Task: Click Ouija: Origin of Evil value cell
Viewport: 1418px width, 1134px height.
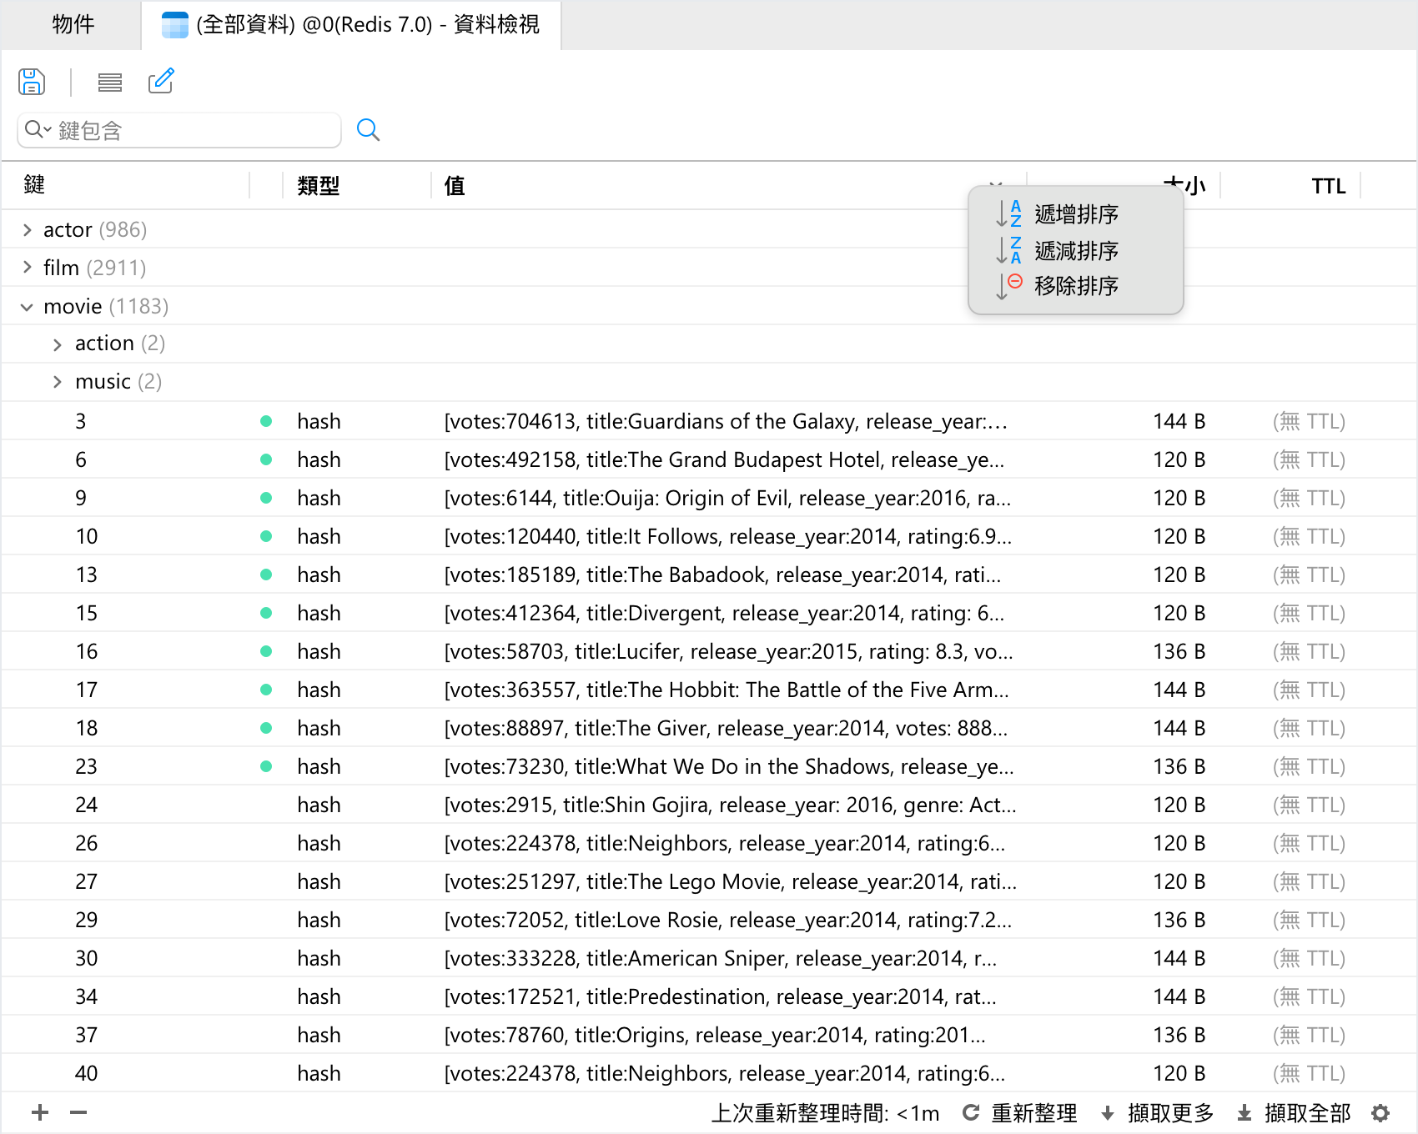Action: (x=727, y=498)
